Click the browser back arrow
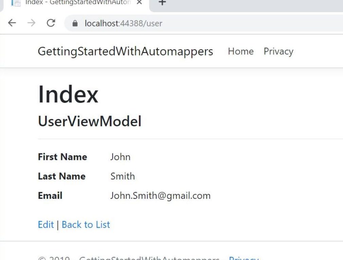The height and width of the screenshot is (260, 343). click(12, 23)
